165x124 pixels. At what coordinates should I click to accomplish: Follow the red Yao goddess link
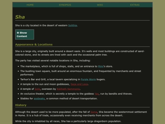click(97, 94)
